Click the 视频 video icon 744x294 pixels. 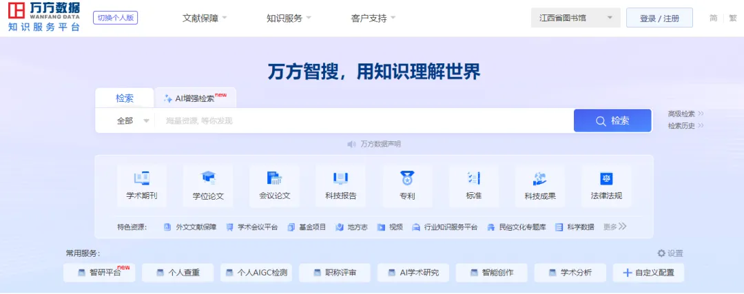coord(381,227)
